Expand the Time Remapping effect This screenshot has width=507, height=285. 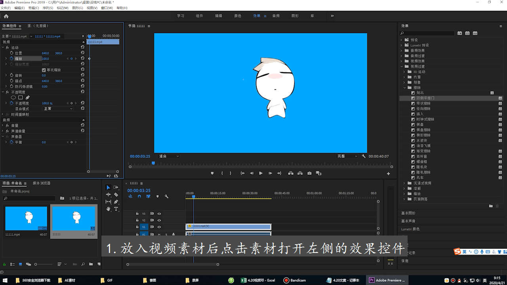3,114
